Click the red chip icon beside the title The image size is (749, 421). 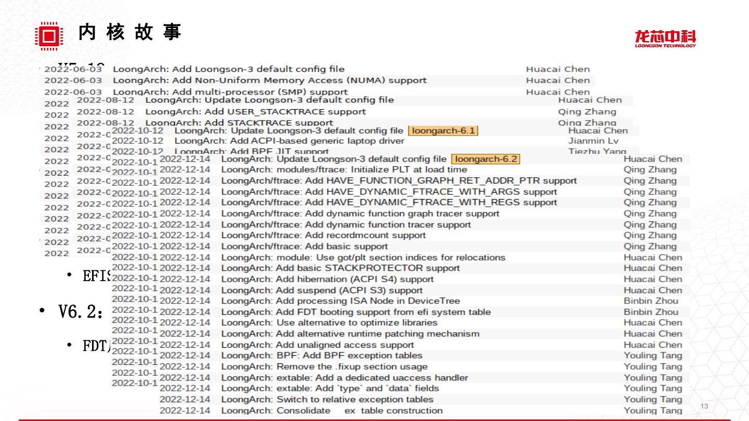pyautogui.click(x=49, y=36)
